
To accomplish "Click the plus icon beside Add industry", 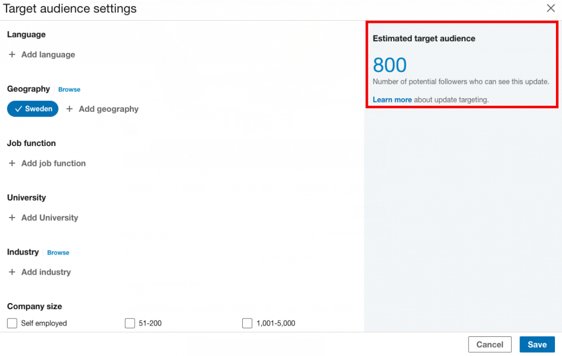I will (x=12, y=272).
